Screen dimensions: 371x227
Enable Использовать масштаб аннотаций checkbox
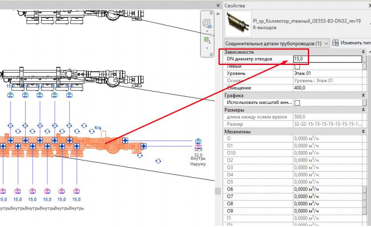coord(297,103)
